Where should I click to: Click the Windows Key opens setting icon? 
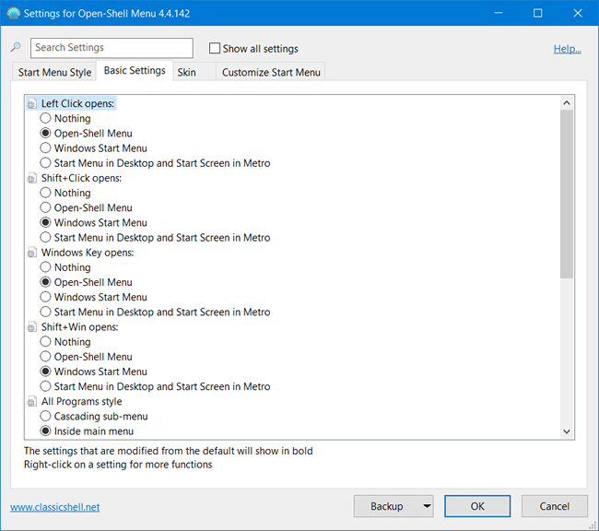(32, 254)
